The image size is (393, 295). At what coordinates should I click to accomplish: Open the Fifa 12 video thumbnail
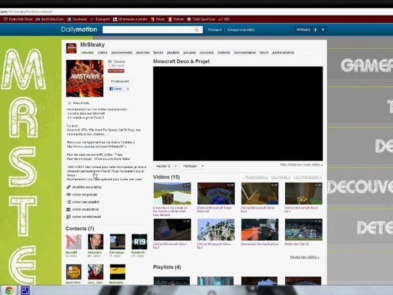(303, 229)
